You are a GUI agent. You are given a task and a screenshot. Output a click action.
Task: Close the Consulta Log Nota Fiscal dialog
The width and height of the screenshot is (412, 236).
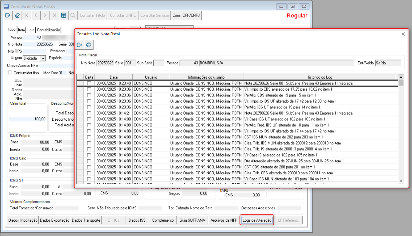click(x=403, y=34)
